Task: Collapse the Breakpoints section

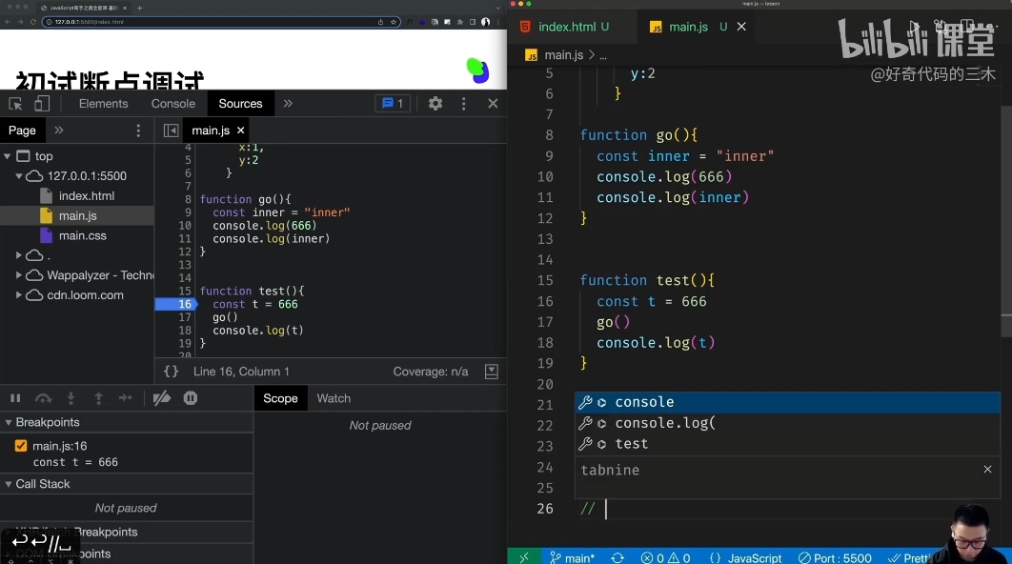Action: click(x=8, y=422)
